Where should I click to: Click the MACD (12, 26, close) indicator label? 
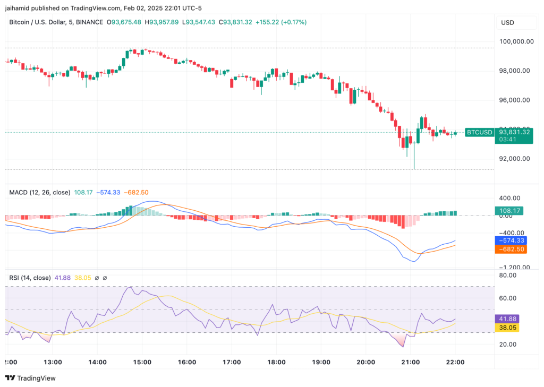(x=38, y=193)
